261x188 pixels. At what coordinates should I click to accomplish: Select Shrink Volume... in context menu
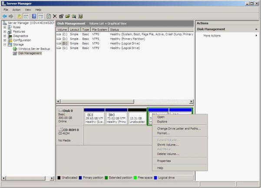point(180,145)
